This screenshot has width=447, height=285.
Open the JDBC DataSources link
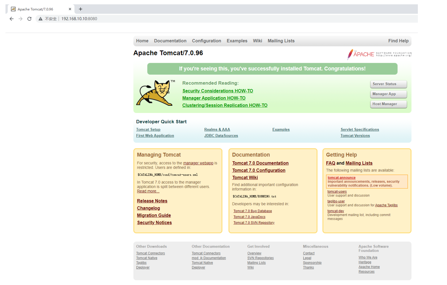(221, 136)
